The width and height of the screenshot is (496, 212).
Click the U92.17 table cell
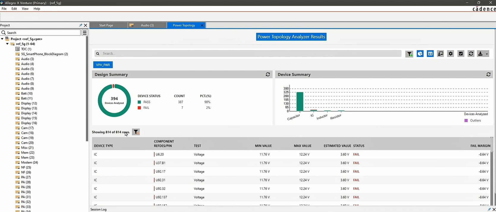[x=160, y=172]
